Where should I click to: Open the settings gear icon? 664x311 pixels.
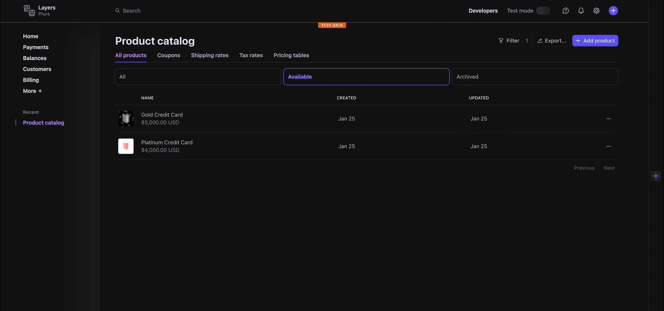596,11
